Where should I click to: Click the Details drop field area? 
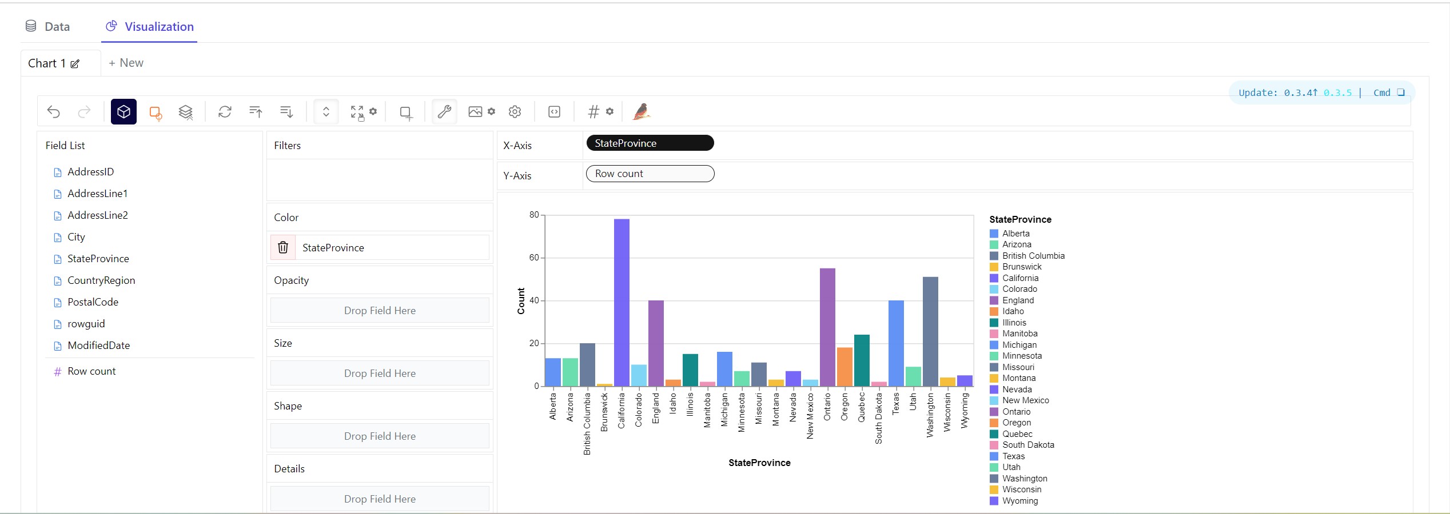click(380, 499)
